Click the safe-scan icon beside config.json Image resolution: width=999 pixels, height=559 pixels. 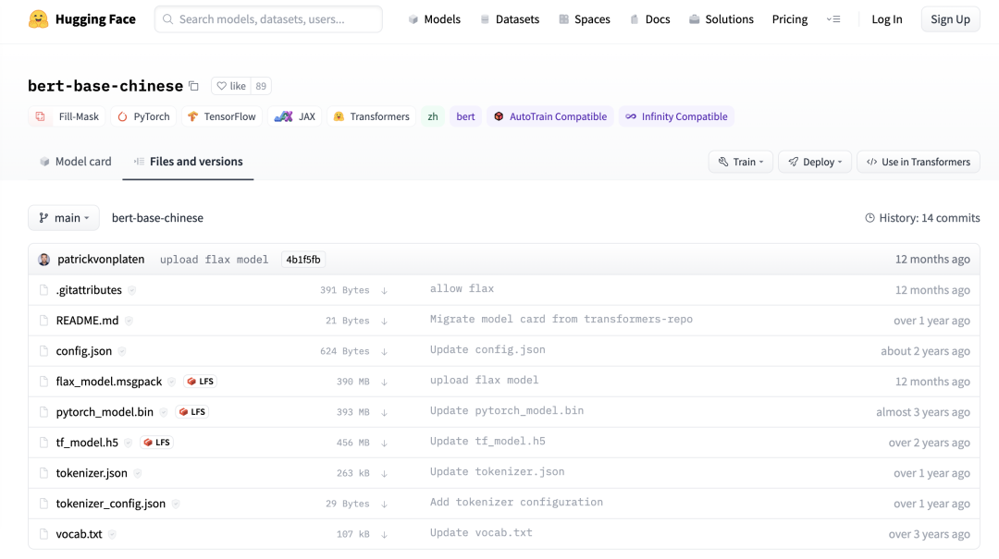[122, 351]
